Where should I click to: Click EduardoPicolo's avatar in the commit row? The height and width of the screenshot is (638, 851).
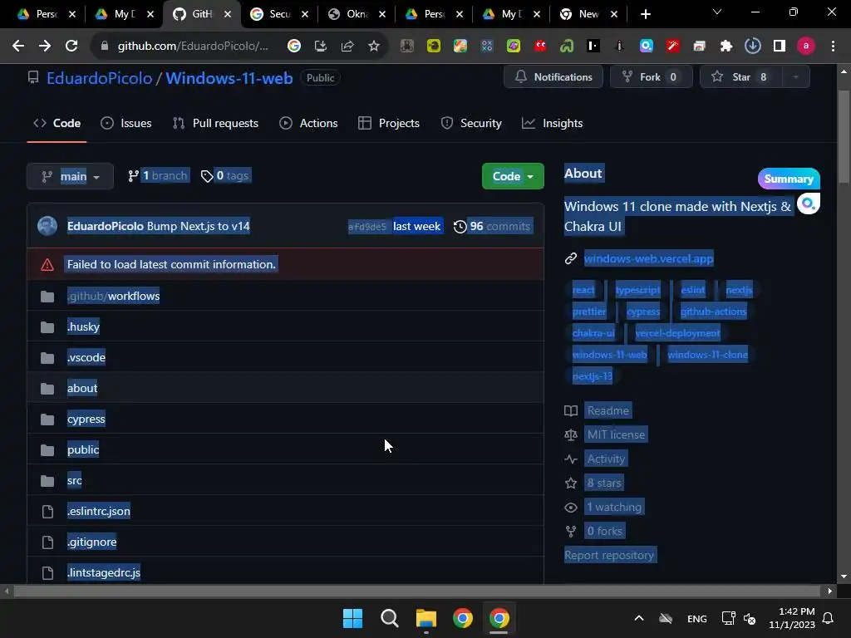(x=47, y=226)
